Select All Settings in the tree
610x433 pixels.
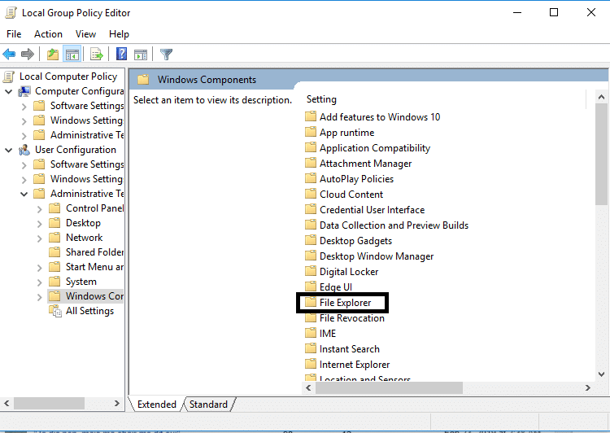pyautogui.click(x=89, y=311)
